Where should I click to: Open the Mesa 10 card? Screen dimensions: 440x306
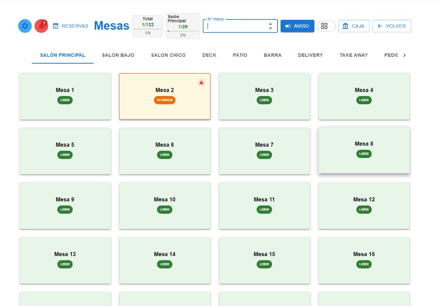[165, 206]
